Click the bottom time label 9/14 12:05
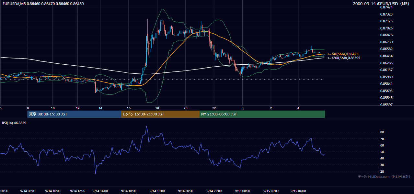The height and width of the screenshot is (194, 414). (78, 191)
